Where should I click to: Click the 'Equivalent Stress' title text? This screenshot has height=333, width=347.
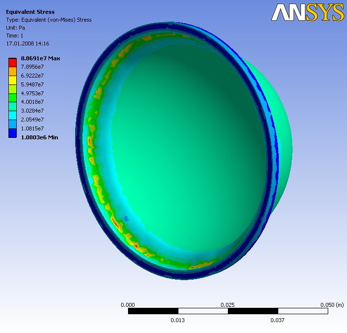tap(30, 12)
